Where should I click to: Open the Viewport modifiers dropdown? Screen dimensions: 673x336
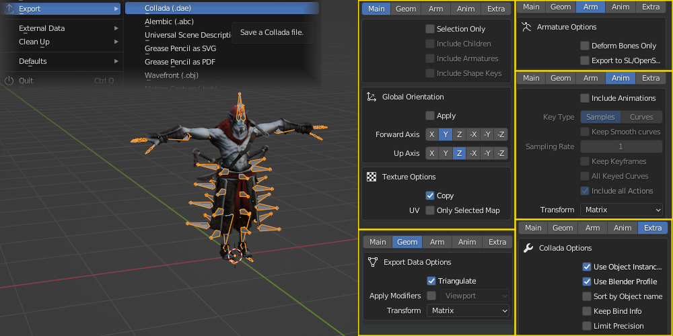pos(474,296)
